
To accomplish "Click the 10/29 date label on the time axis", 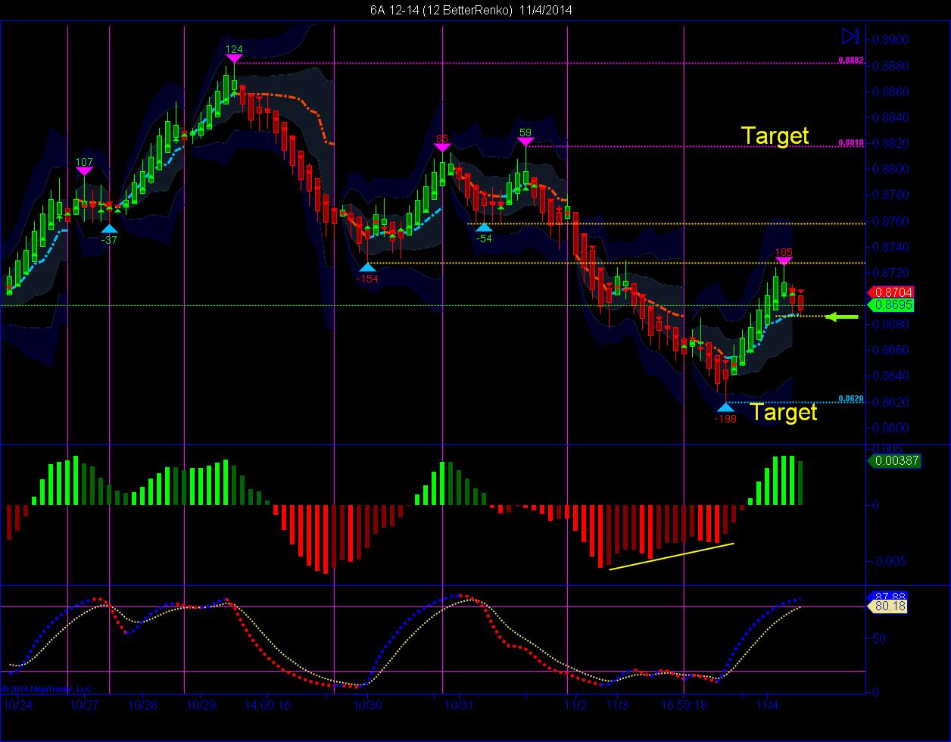I will coord(201,704).
